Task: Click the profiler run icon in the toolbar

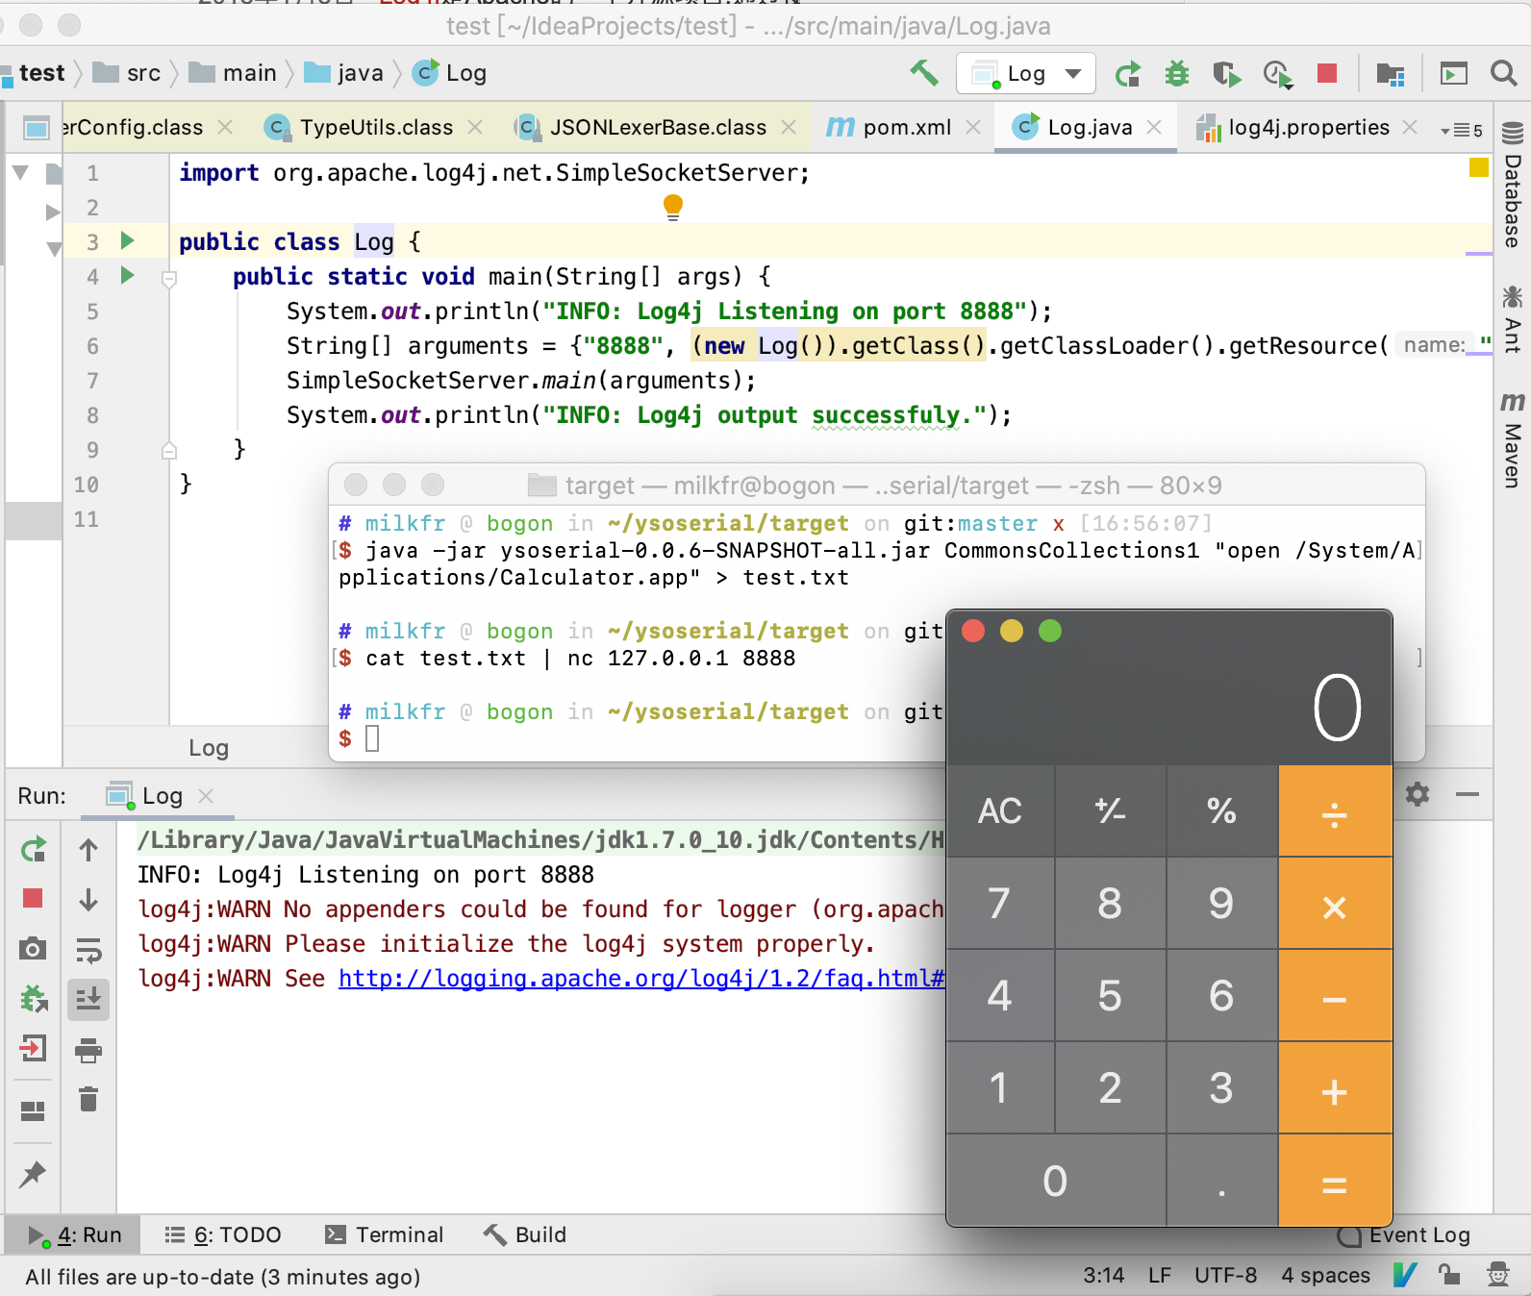Action: coord(1277,74)
